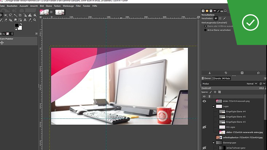Screen dimensions: 267x150
Task: Swap foreground and background colors arrow
Action: point(21,24)
